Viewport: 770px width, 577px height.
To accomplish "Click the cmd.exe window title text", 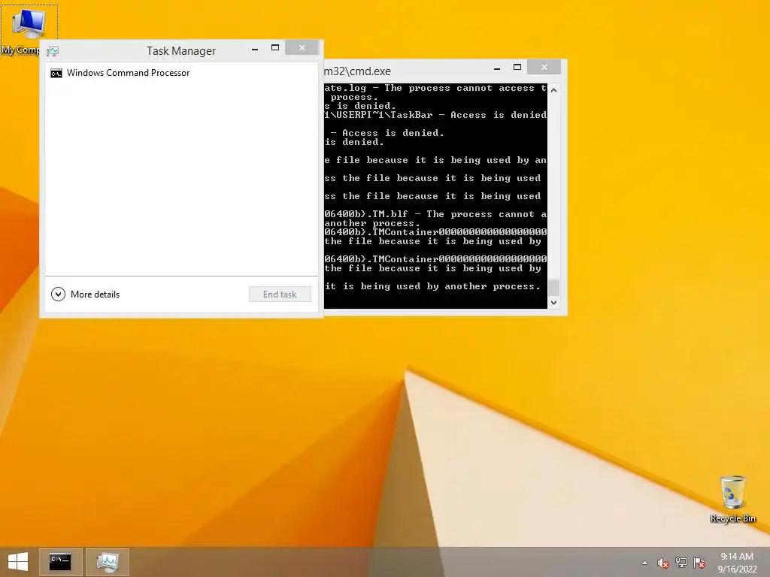I will (x=357, y=71).
